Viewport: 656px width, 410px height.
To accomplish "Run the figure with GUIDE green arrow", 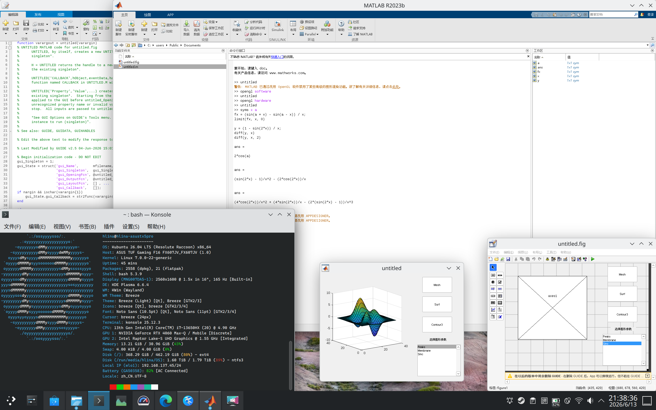I will pos(593,259).
